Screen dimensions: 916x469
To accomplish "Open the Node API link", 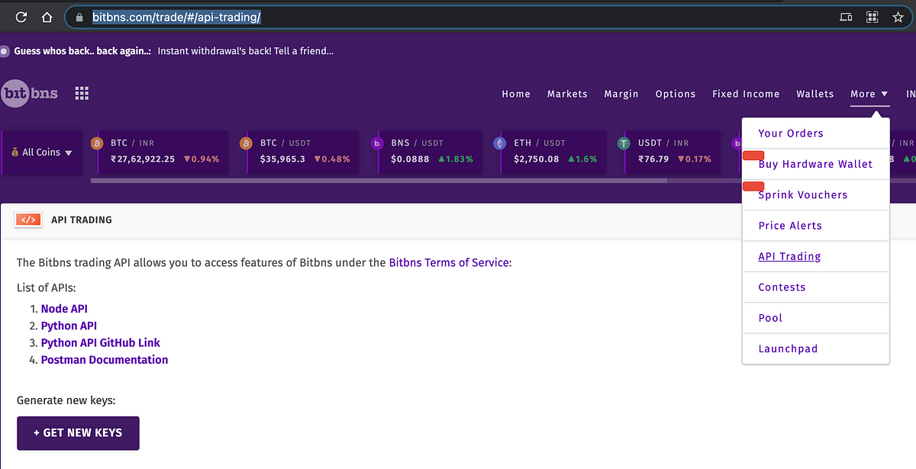I will 64,309.
